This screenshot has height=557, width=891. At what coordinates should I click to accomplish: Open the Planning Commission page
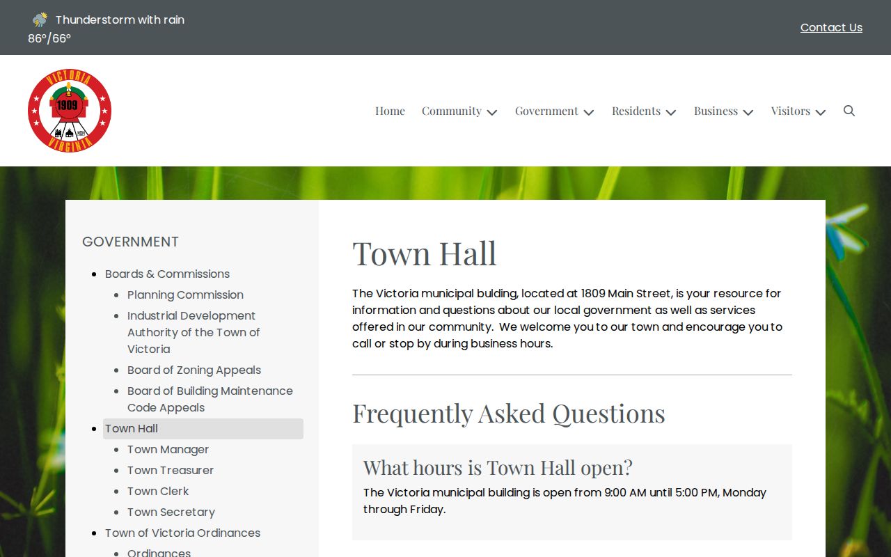[x=185, y=295]
